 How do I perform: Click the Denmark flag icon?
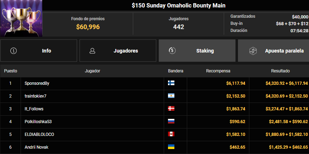click(171, 109)
